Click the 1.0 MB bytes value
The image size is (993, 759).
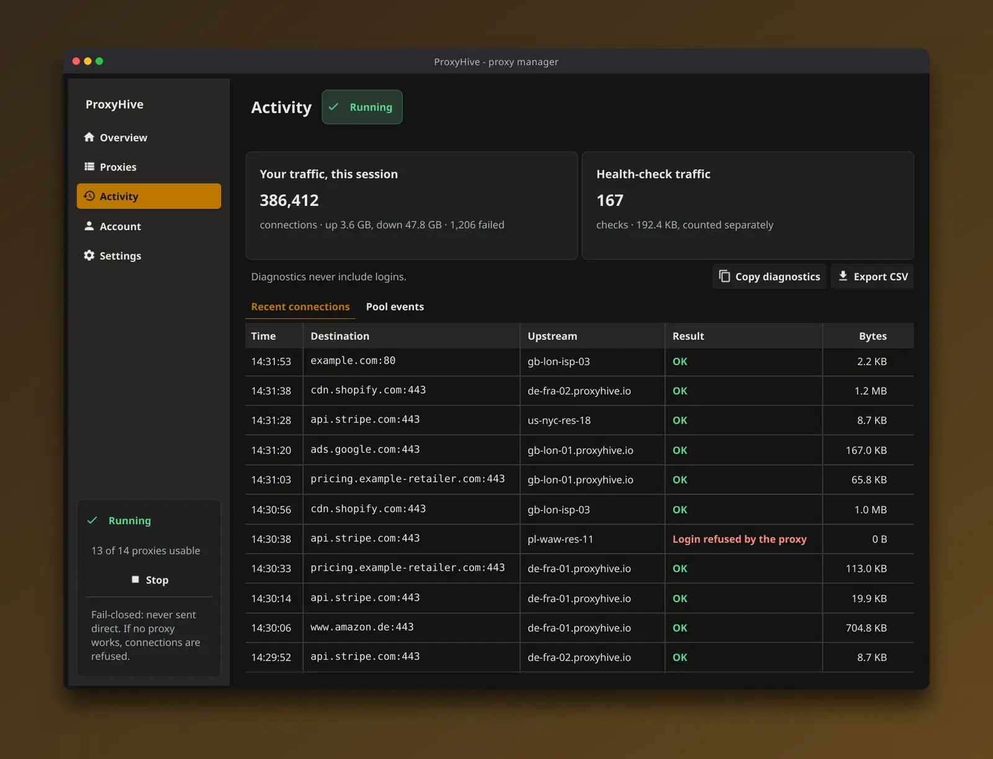pyautogui.click(x=871, y=509)
